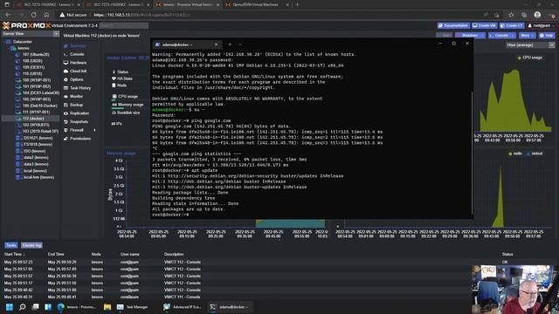This screenshot has height=314, width=559.
Task: Expand the Firewall submenu arrow
Action: [x=94, y=130]
